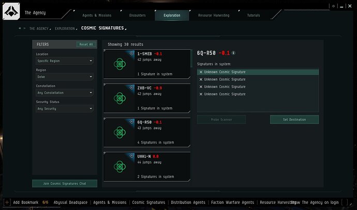357x210 pixels.
Task: Click the Probe Scanner button
Action: pyautogui.click(x=221, y=119)
